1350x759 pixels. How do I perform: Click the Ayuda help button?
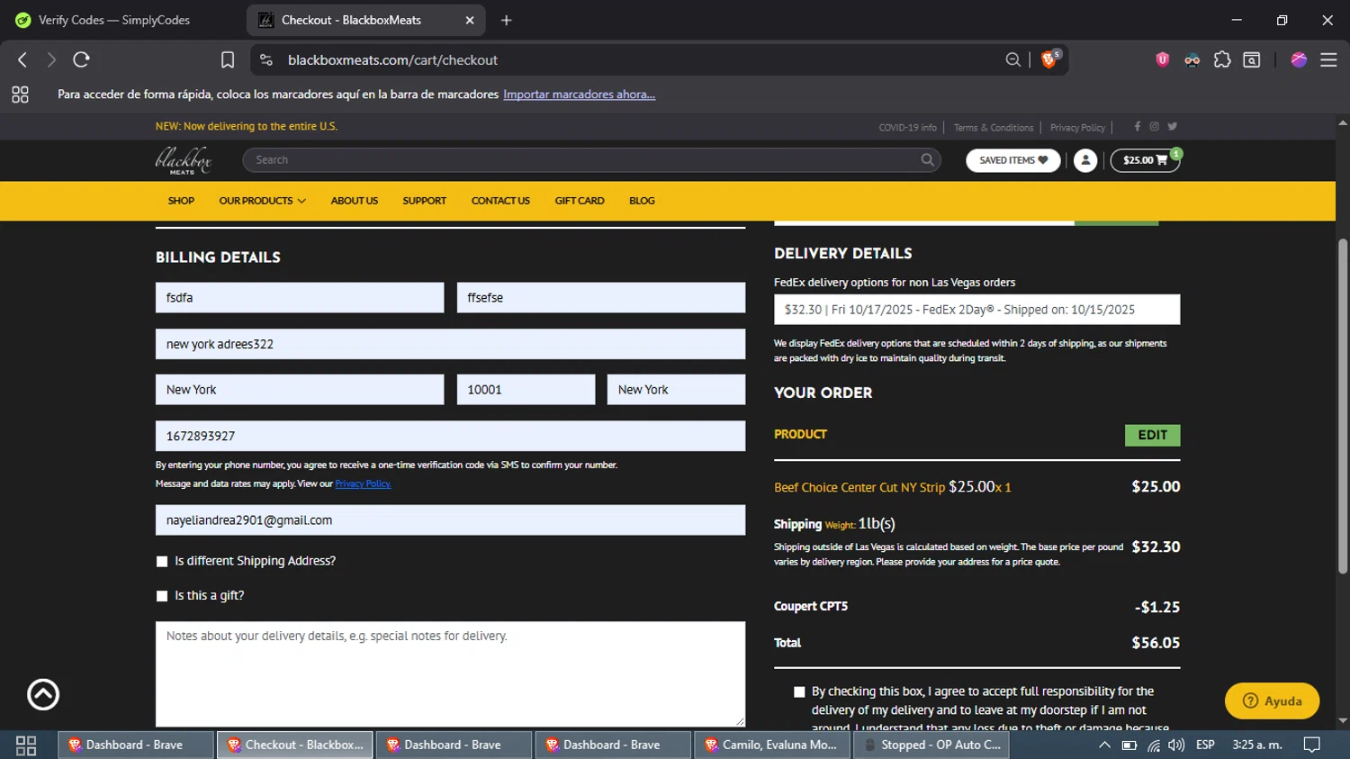point(1272,700)
